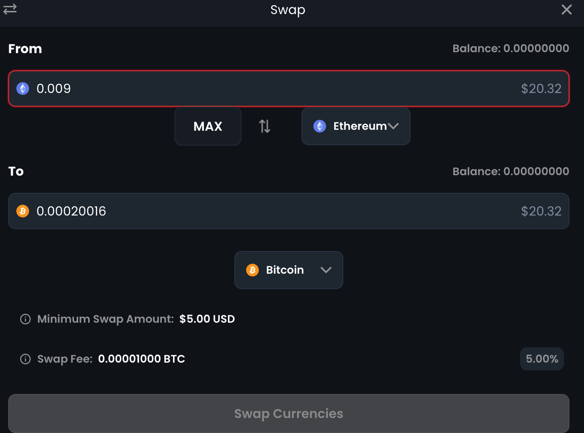Image resolution: width=584 pixels, height=433 pixels.
Task: Click the Ethereum logo in the currency selector
Action: 320,126
